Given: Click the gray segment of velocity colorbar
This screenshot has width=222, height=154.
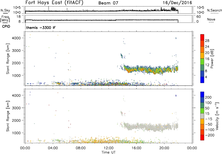Looking at the screenshot, I should pos(202,116).
